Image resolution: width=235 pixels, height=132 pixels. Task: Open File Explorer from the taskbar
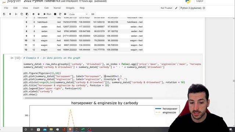51,129
